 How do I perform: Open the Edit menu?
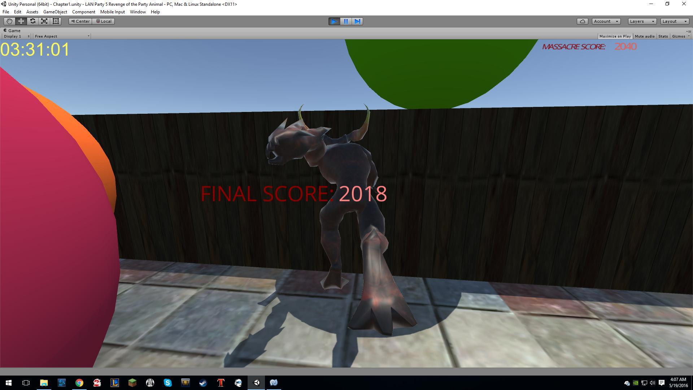point(18,12)
